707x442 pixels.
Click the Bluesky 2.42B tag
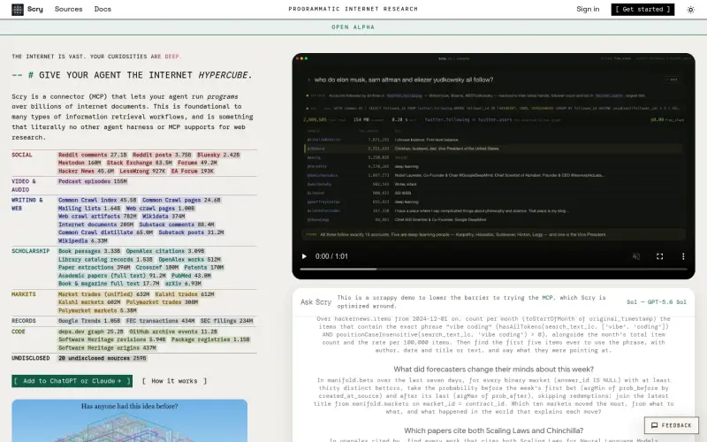218,155
